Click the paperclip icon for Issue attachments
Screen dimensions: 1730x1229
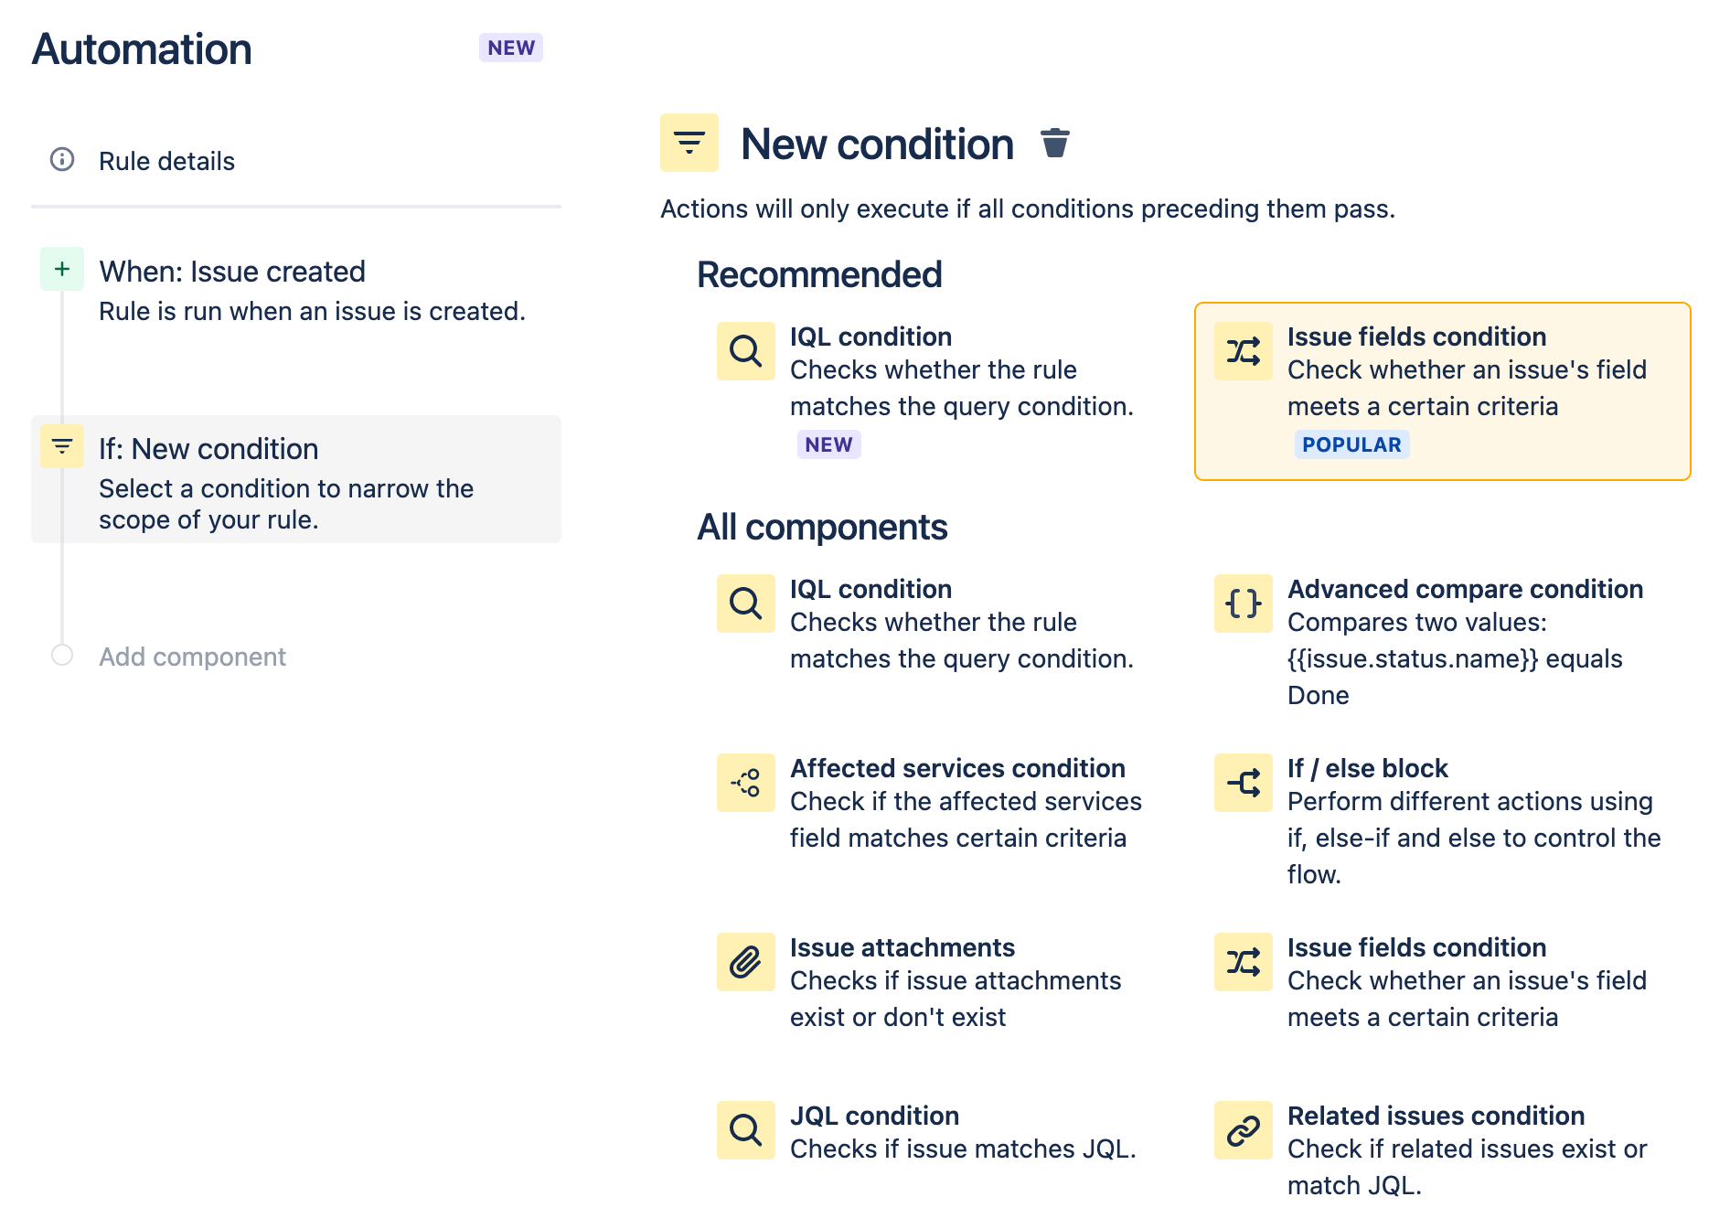pyautogui.click(x=745, y=962)
